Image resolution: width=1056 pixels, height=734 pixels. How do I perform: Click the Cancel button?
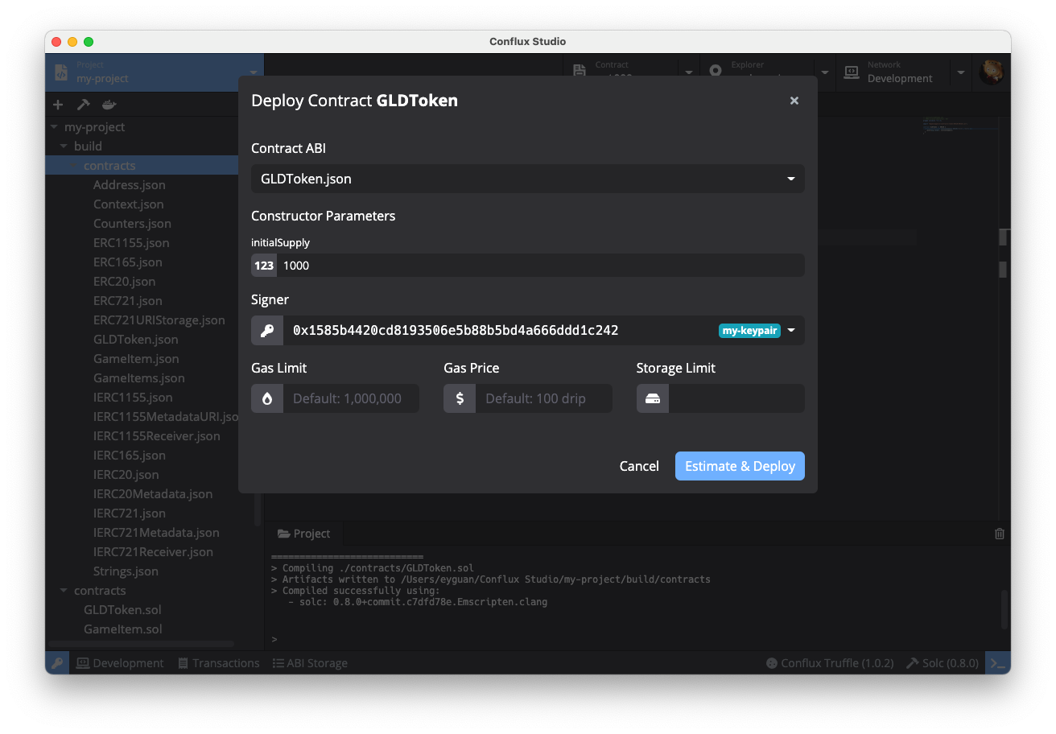(639, 466)
